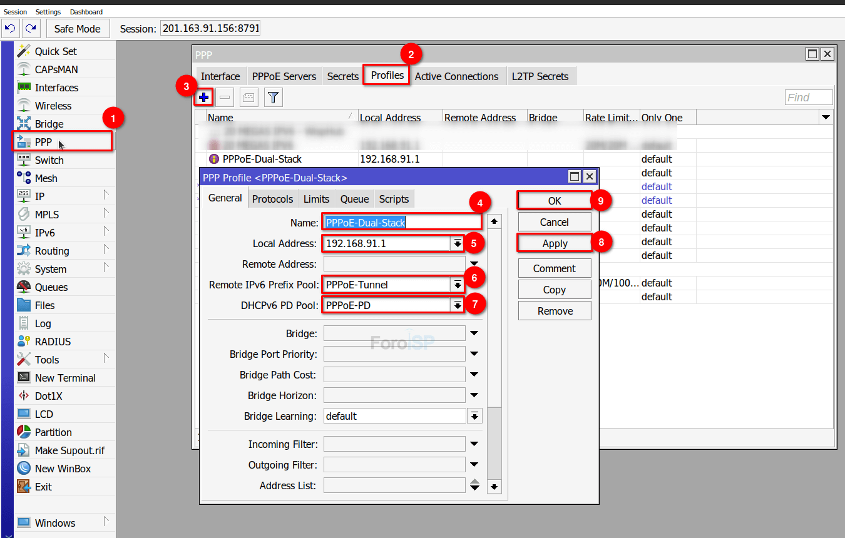Switch to the Profiles tab

[x=387, y=76]
